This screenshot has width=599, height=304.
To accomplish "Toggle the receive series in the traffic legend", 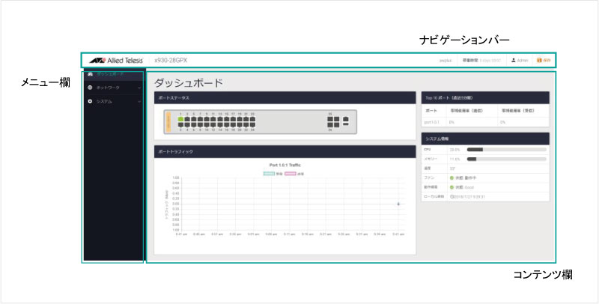I will click(x=269, y=172).
